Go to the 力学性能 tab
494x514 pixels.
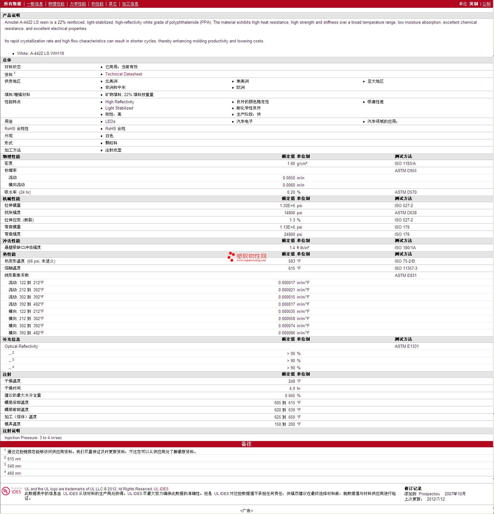[78, 4]
